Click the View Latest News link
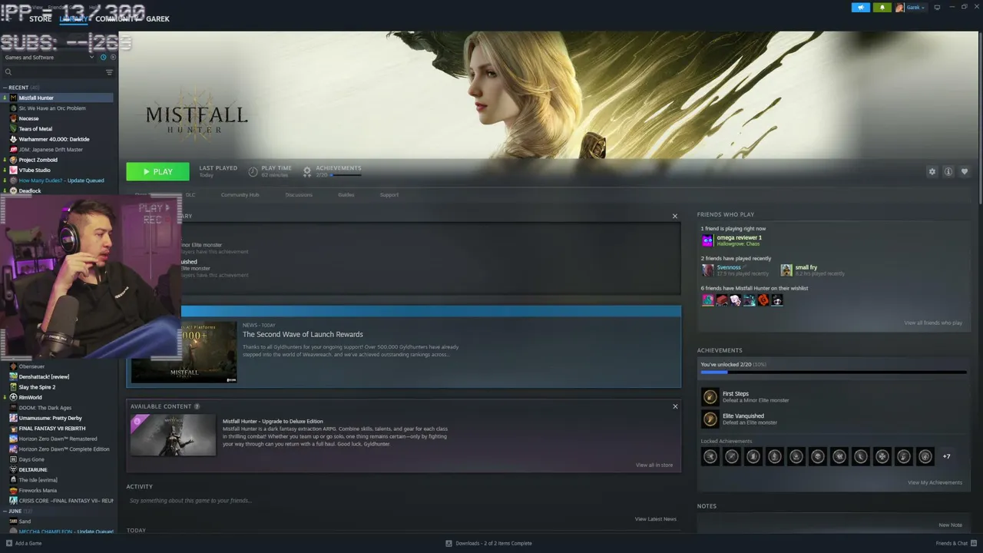This screenshot has width=983, height=553. [656, 519]
